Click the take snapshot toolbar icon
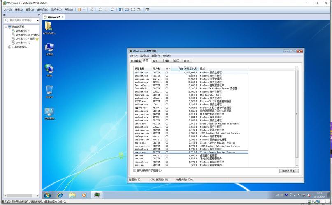Viewport: 332px width, 205px height. point(100,9)
